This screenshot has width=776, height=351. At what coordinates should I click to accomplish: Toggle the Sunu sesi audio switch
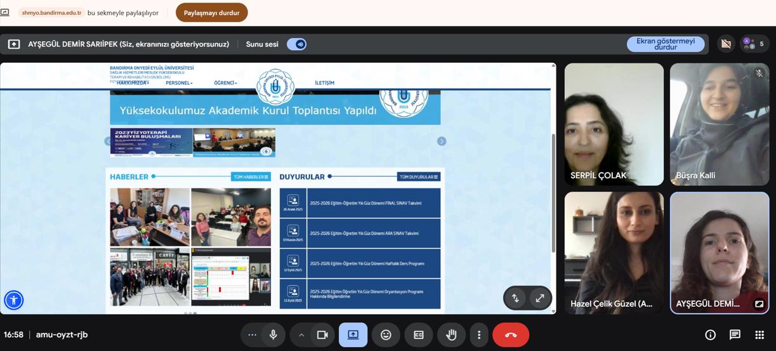(x=296, y=44)
